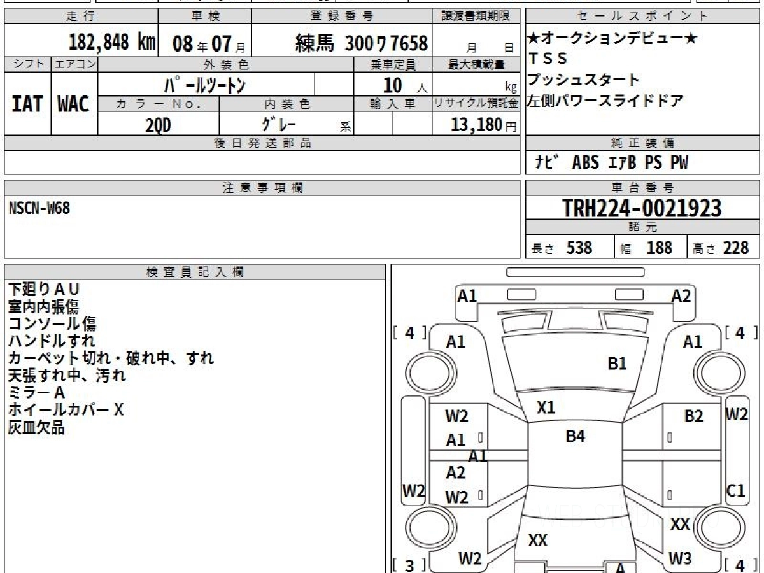Select the 左側パワースライドドア line
This screenshot has height=573, width=764.
tap(605, 101)
